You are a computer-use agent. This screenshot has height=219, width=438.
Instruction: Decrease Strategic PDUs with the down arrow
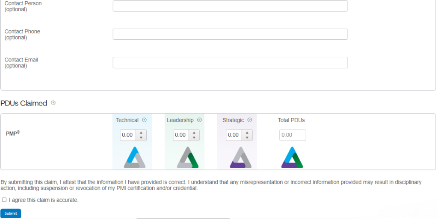[247, 137]
